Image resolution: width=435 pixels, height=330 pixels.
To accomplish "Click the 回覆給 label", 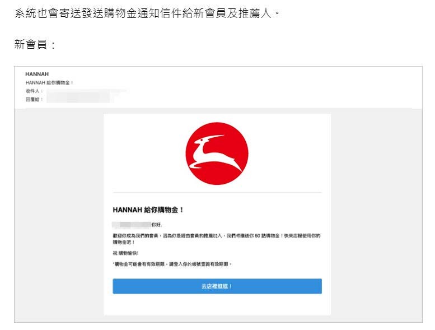I will pos(34,99).
